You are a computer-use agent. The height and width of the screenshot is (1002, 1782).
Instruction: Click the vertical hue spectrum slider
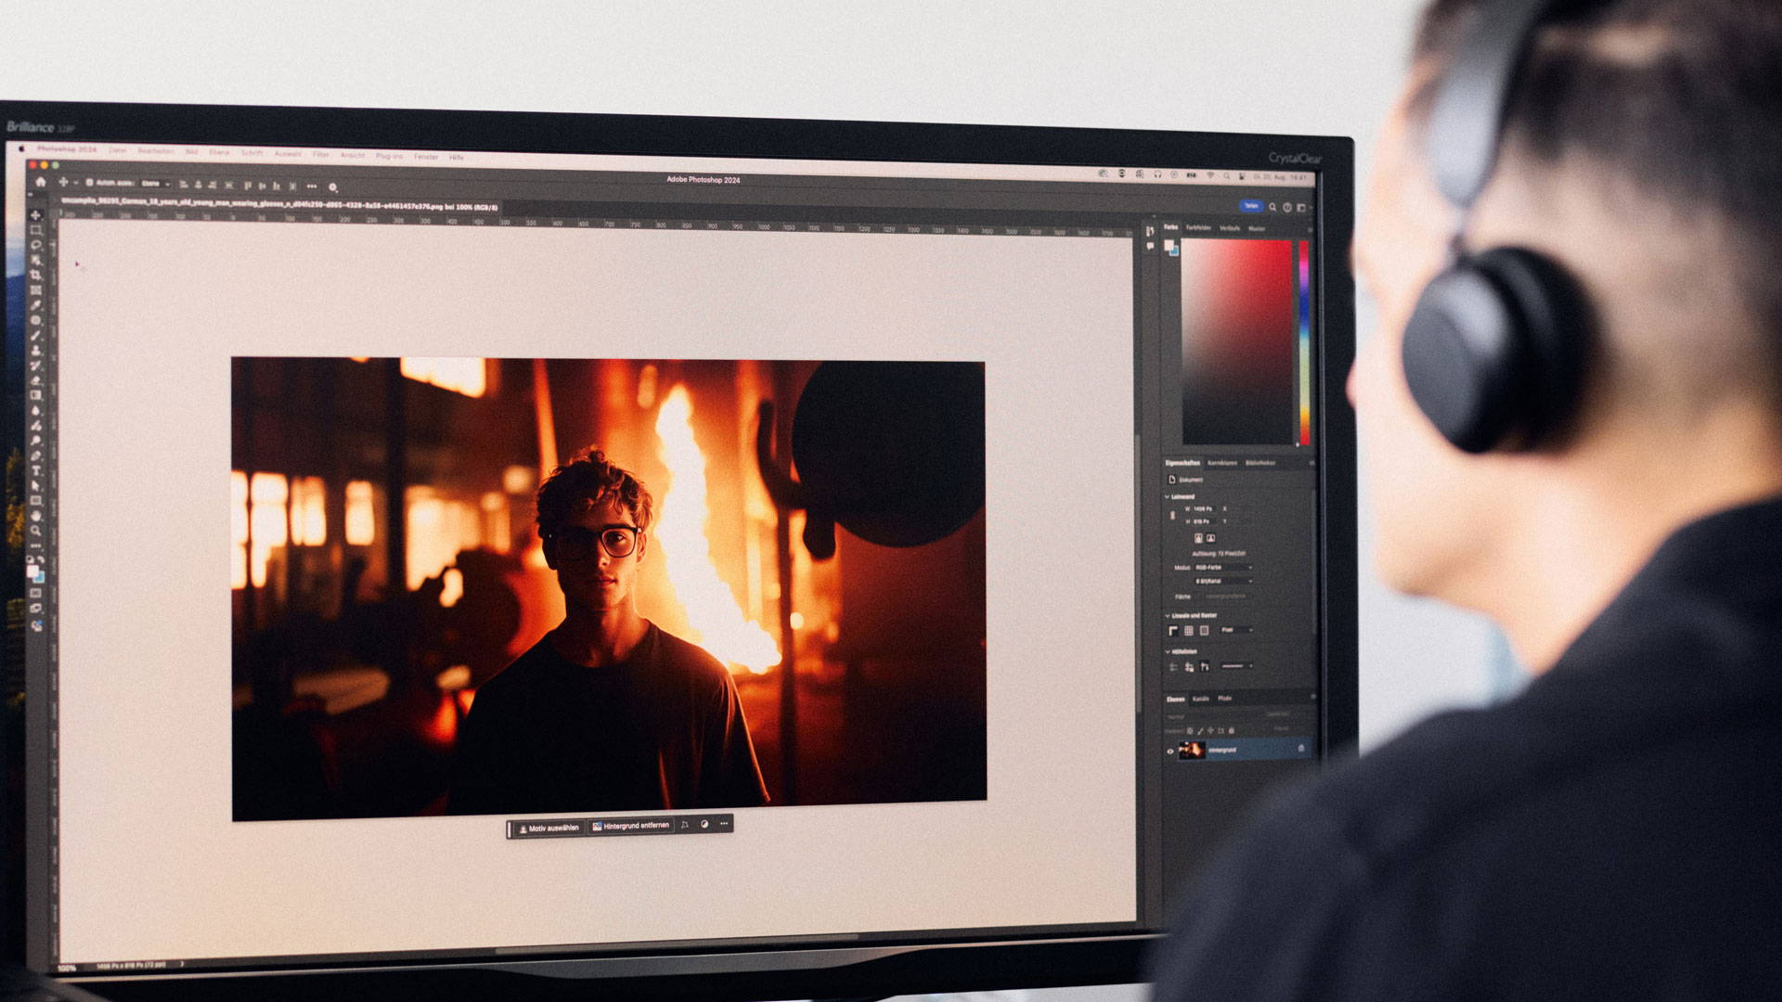[x=1303, y=341]
